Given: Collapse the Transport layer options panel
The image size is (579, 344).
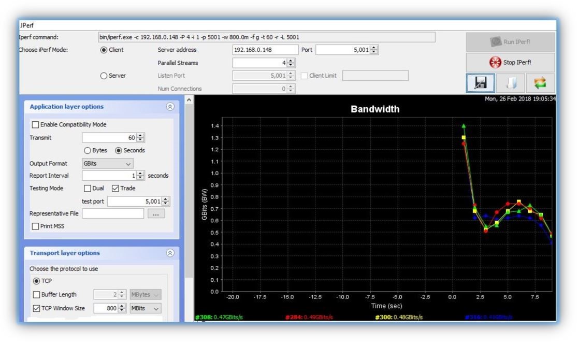Looking at the screenshot, I should click(170, 253).
